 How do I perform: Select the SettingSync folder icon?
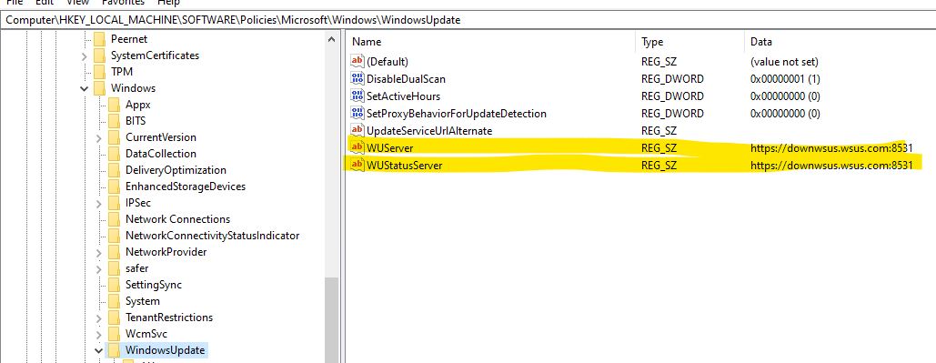[115, 285]
